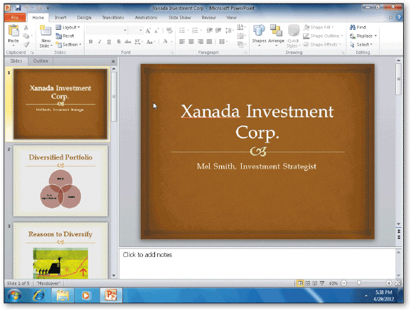Image resolution: width=411 pixels, height=311 pixels.
Task: Align text right
Action: click(201, 42)
